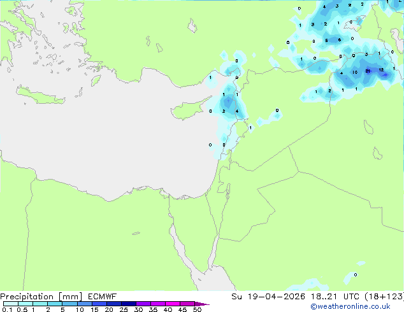404x312 pixels.
Task: Pick the 0.5–1 mm legend color box
Action: pos(25,304)
